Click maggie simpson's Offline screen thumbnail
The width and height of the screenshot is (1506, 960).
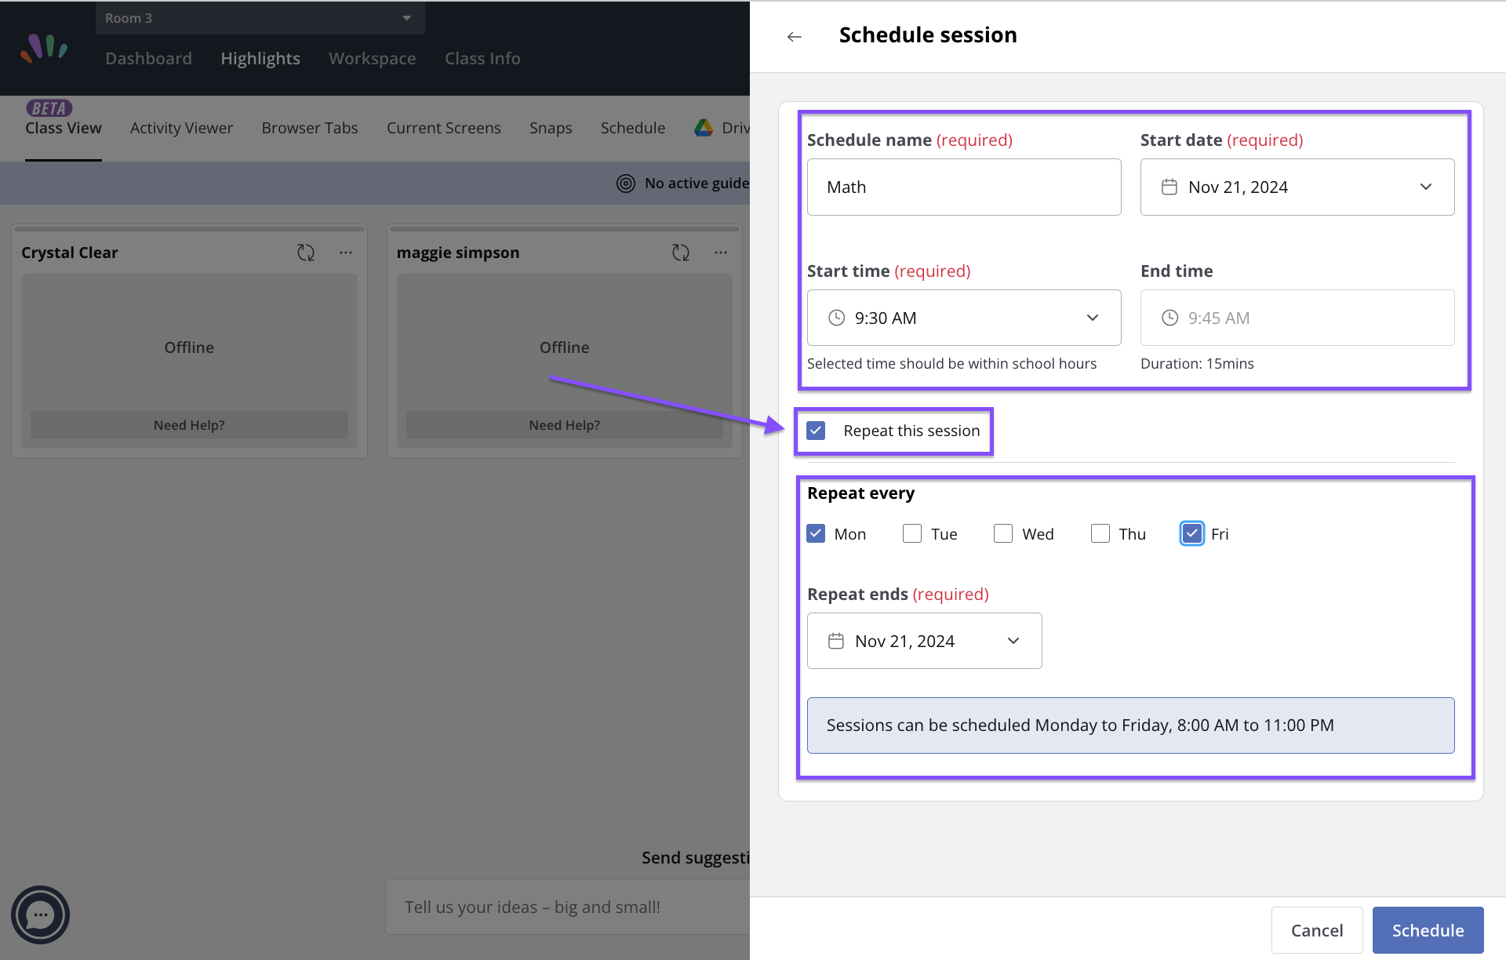(x=565, y=347)
